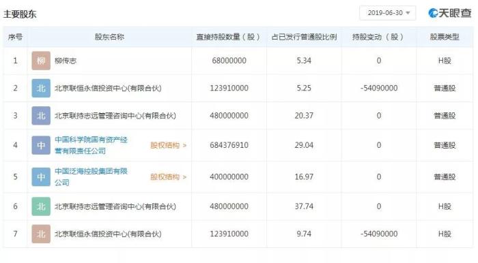This screenshot has height=263, width=478.
Task: Click the share count 400000000
Action: pos(229,177)
